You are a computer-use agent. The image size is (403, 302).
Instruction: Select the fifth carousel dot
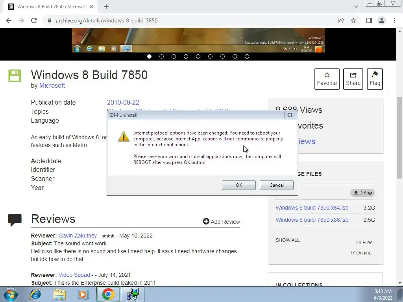(x=198, y=57)
